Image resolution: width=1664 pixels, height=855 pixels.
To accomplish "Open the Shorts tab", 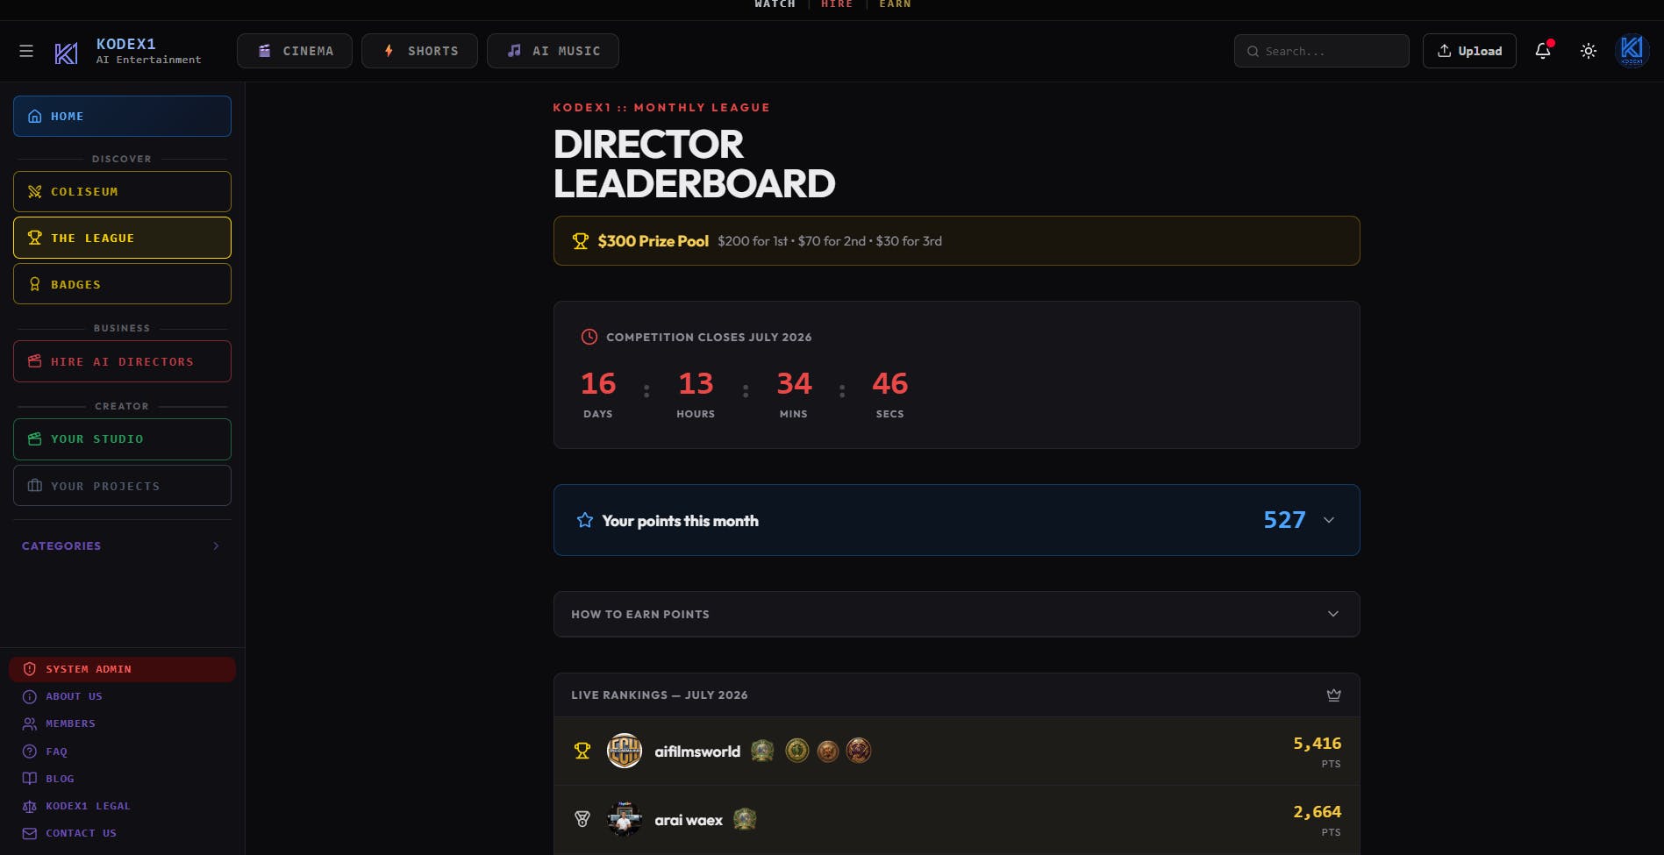I will tap(419, 51).
